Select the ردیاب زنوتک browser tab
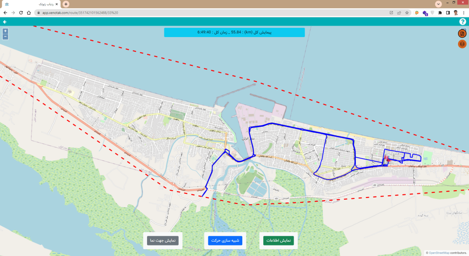Screen dimensions: 469x256 [32, 4]
